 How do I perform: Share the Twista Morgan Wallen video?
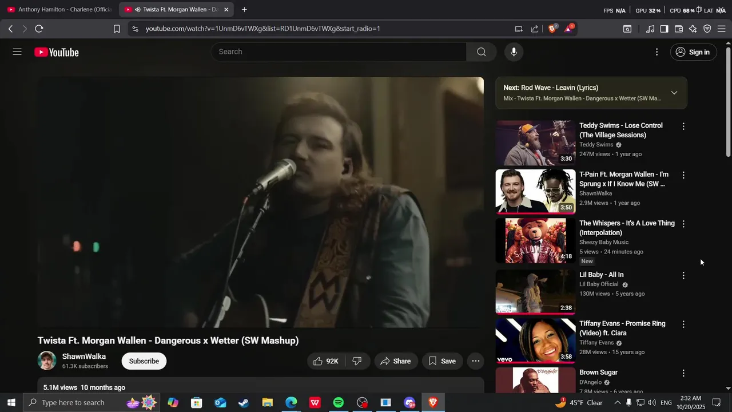click(395, 361)
